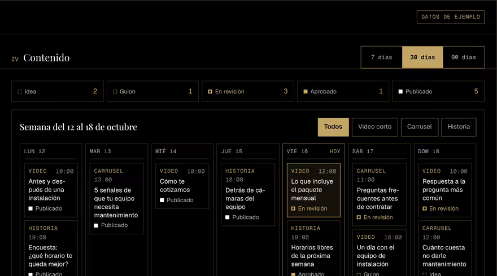
Task: Click the dashed Idea status icon
Action: point(20,92)
